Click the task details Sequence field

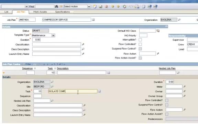tap(37, 96)
